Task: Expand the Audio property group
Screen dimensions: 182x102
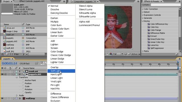Action: tap(17, 95)
